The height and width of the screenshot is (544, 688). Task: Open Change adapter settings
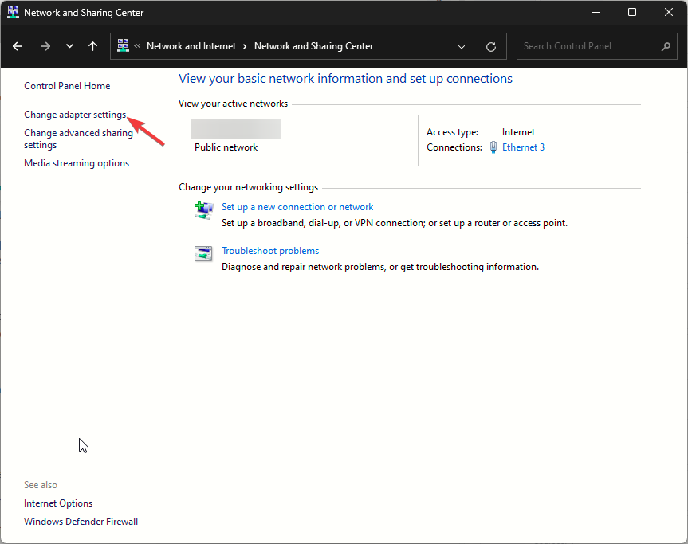[x=75, y=115]
